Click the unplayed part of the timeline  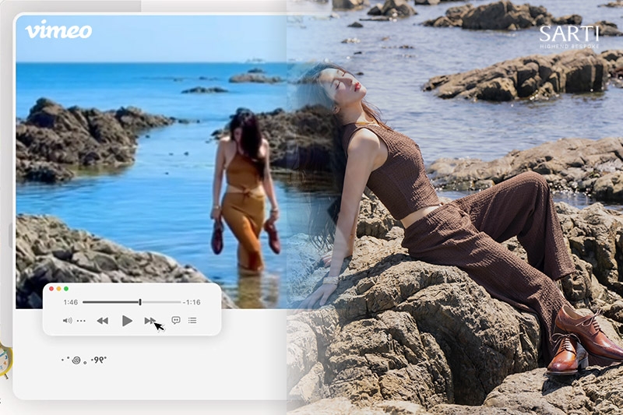tap(162, 301)
